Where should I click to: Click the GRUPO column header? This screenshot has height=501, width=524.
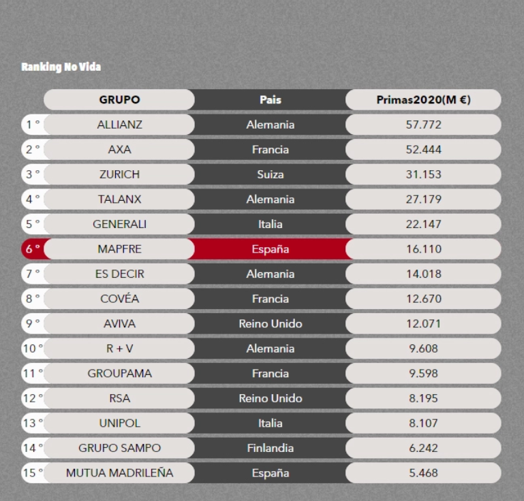[119, 100]
